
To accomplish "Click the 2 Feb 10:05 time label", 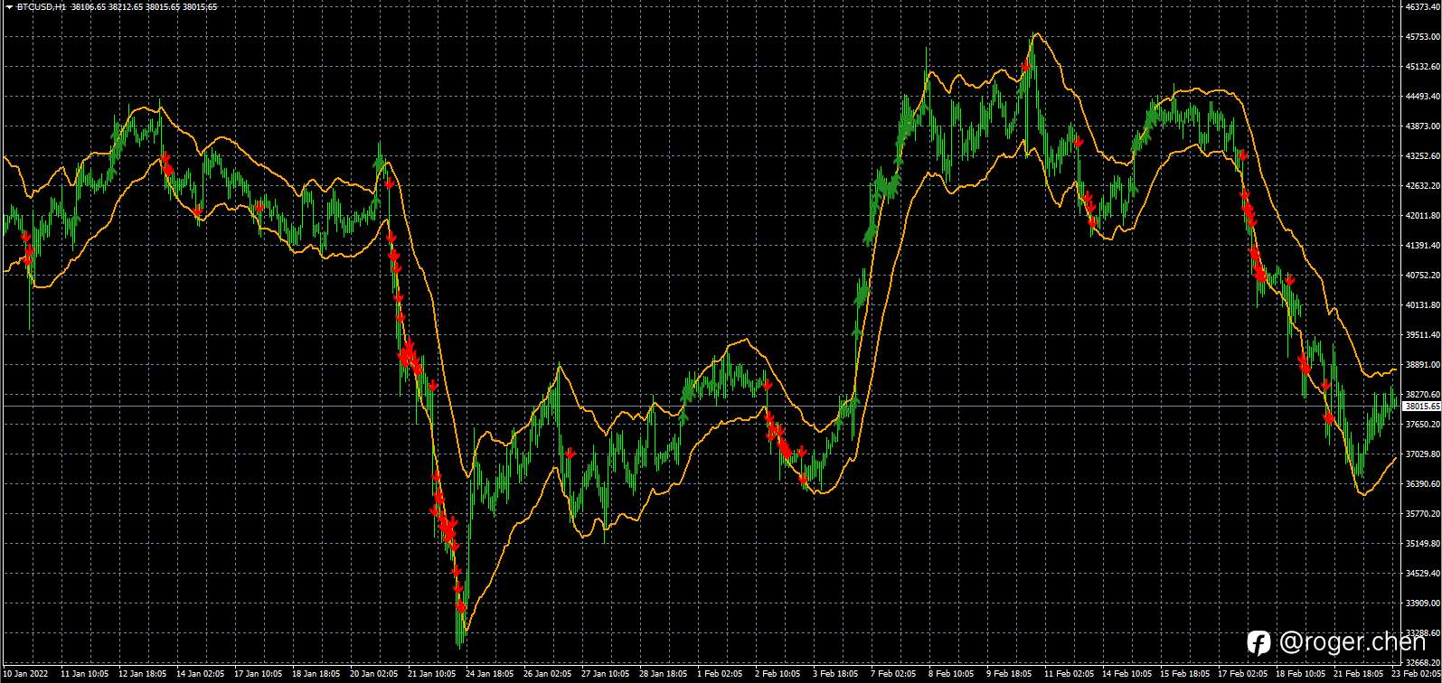I will (x=778, y=673).
